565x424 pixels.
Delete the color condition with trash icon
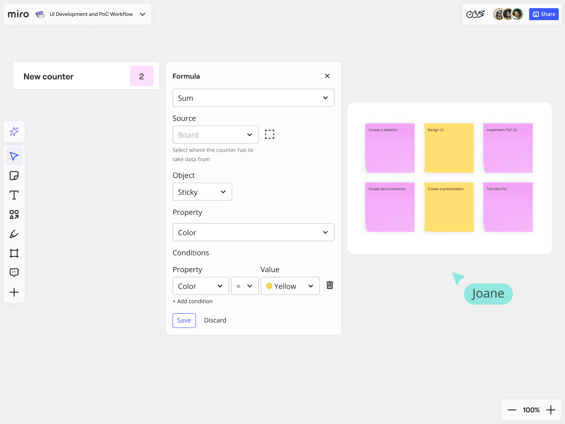click(329, 285)
